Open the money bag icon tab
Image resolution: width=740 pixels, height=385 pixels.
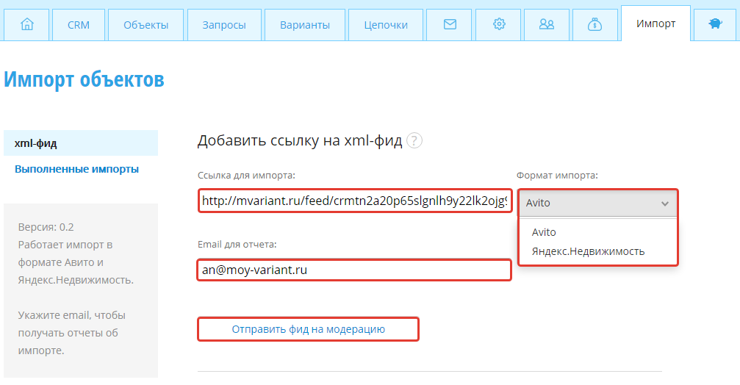(x=594, y=25)
